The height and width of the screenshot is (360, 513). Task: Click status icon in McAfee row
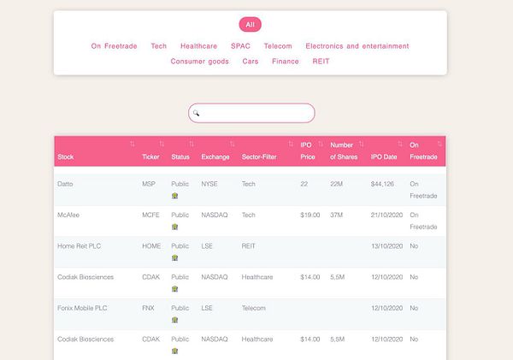(x=174, y=227)
